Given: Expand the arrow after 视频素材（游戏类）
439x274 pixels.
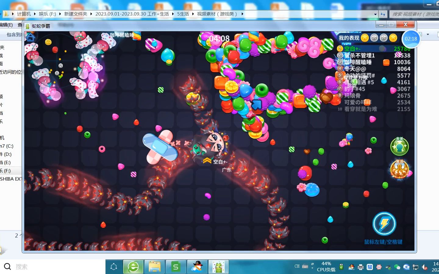Looking at the screenshot, I should [x=242, y=14].
